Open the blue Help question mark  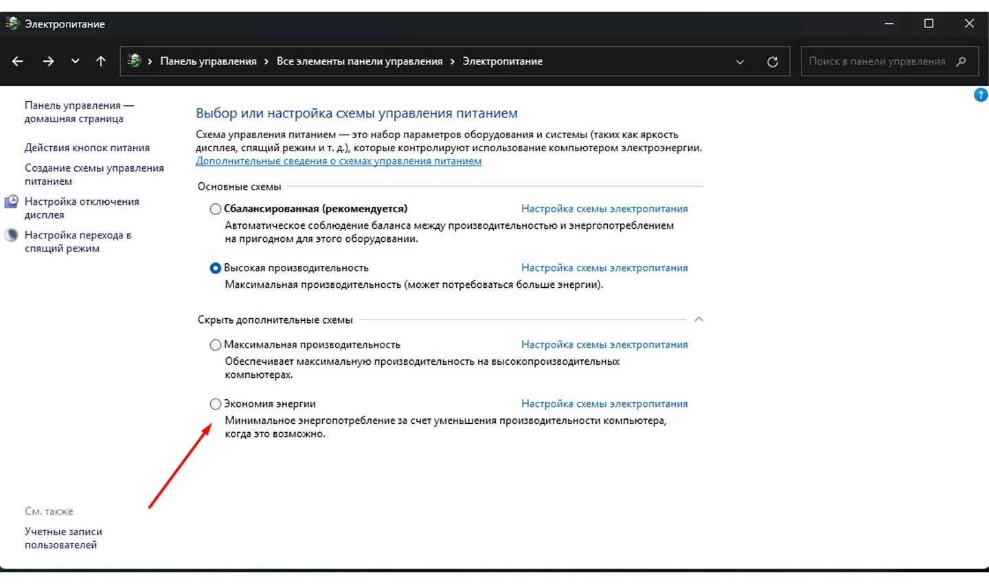[x=981, y=95]
